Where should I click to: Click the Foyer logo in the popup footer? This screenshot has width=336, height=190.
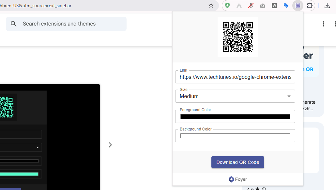pyautogui.click(x=237, y=179)
